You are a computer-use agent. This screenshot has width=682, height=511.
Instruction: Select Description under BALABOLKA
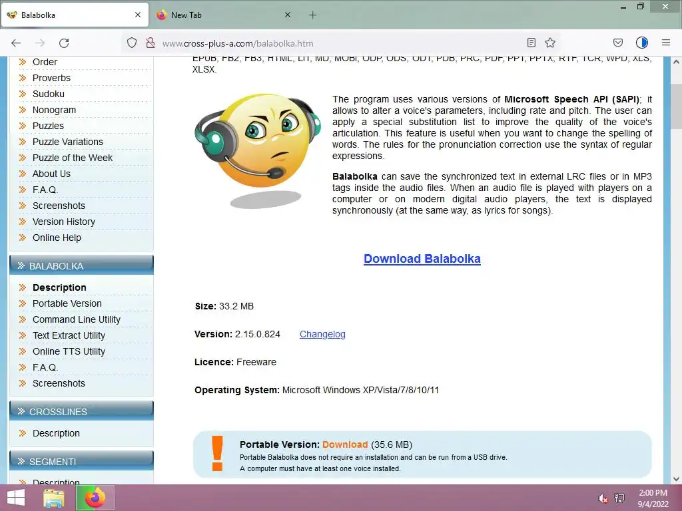point(59,287)
